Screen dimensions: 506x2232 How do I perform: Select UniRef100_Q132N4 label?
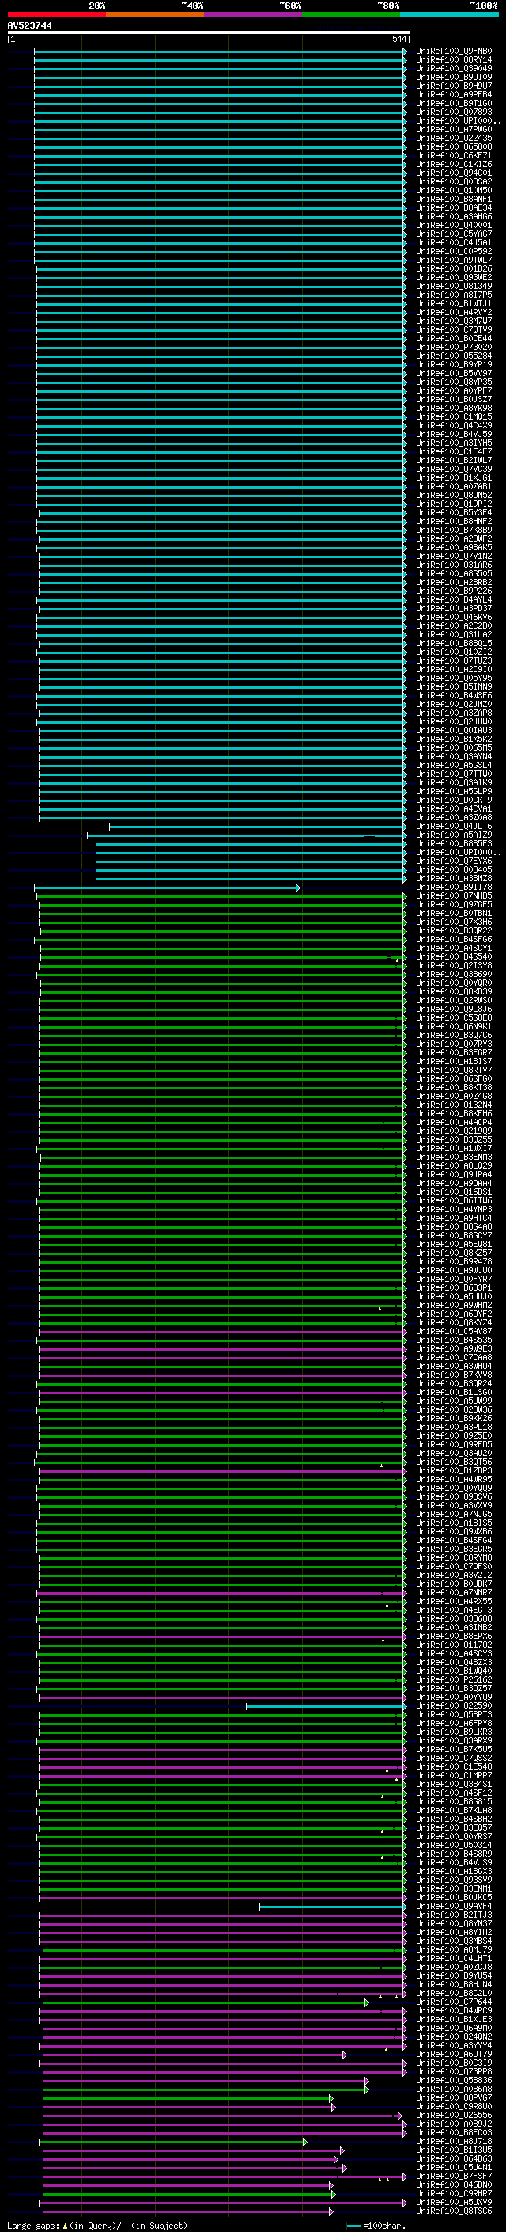tap(453, 1105)
